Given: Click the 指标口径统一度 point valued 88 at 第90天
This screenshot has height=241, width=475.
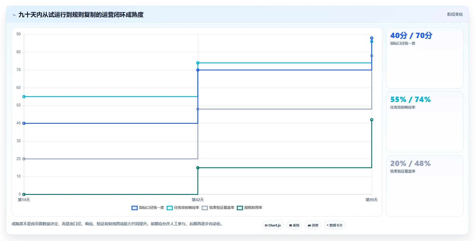Looking at the screenshot, I should tap(371, 38).
